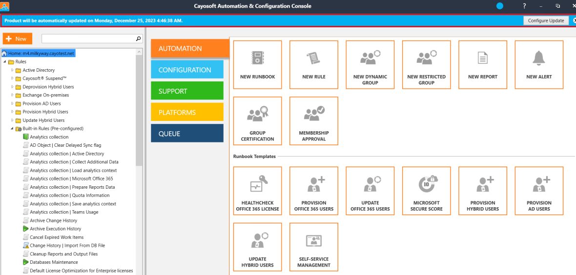
Task: Create a New Dynamic Group
Action: 370,65
